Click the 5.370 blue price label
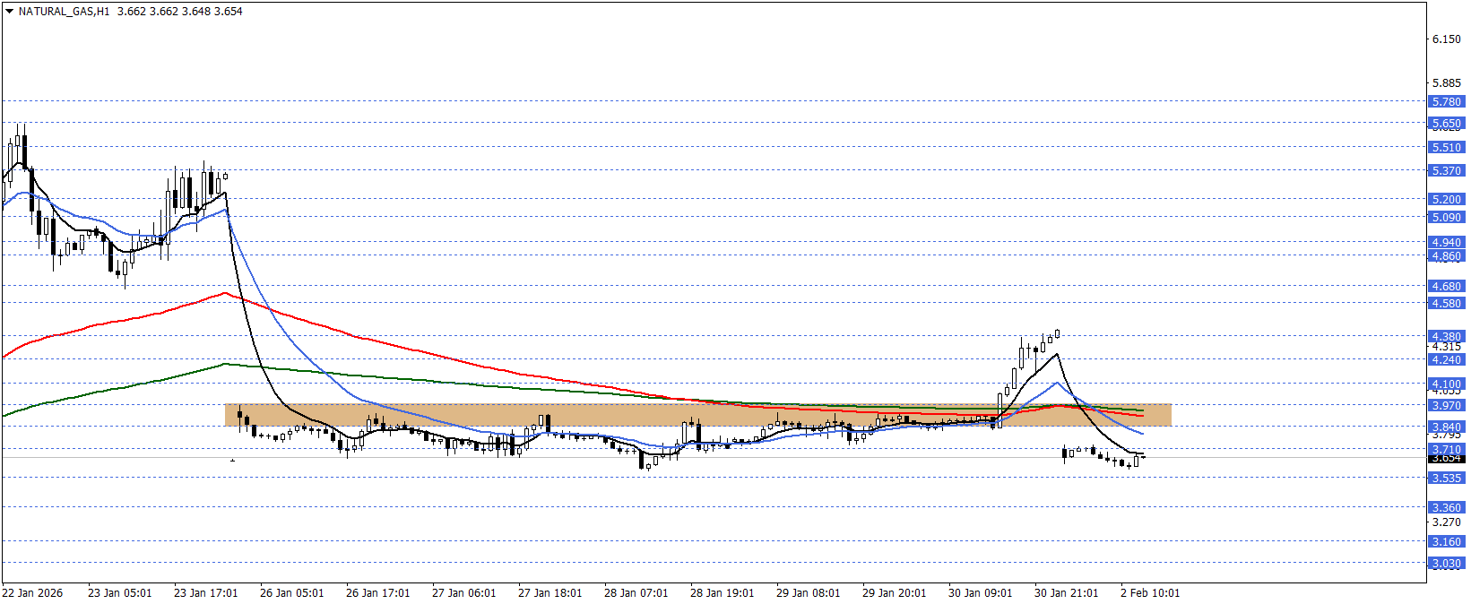Screen dimensions: 1471x604 click(x=1446, y=171)
